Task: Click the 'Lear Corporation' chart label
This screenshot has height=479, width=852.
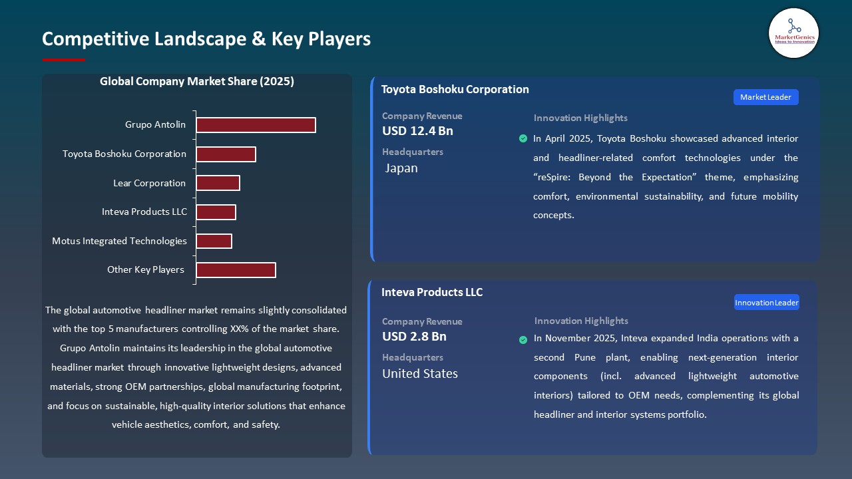Action: pos(150,183)
